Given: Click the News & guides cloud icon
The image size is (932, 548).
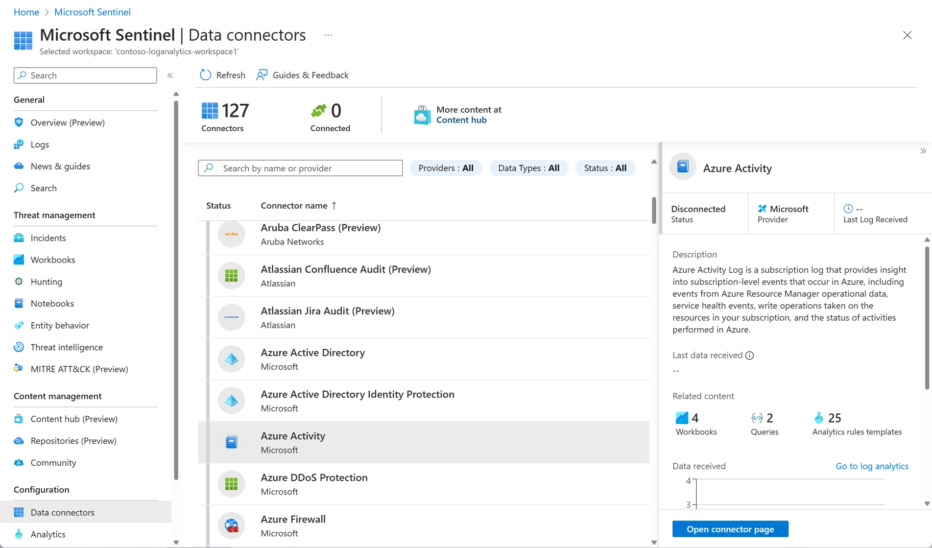Looking at the screenshot, I should tap(19, 166).
